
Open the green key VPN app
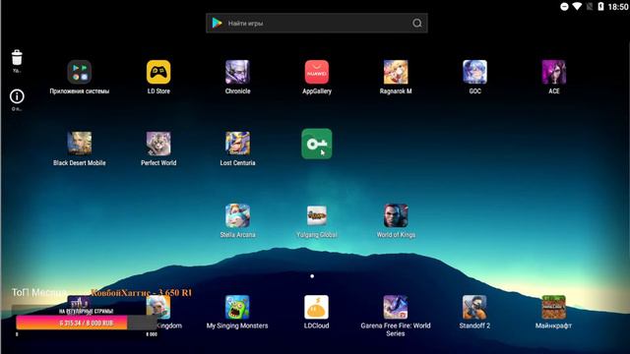pos(317,144)
